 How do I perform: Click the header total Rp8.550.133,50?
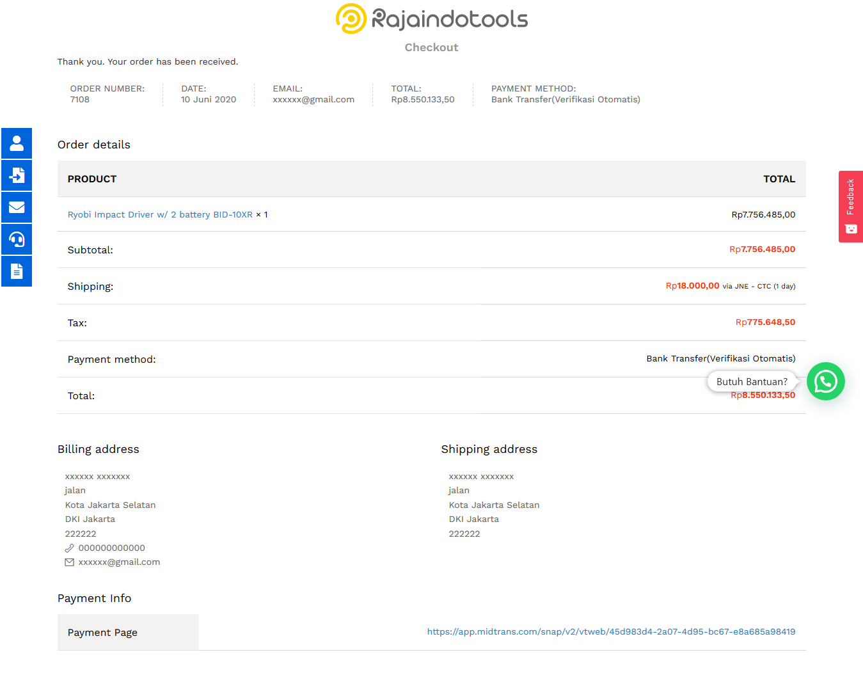coord(423,99)
